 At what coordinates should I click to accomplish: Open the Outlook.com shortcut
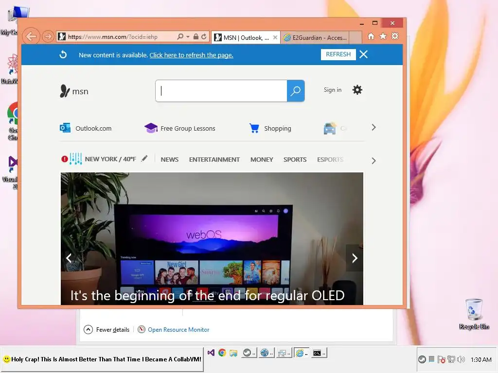tap(86, 128)
